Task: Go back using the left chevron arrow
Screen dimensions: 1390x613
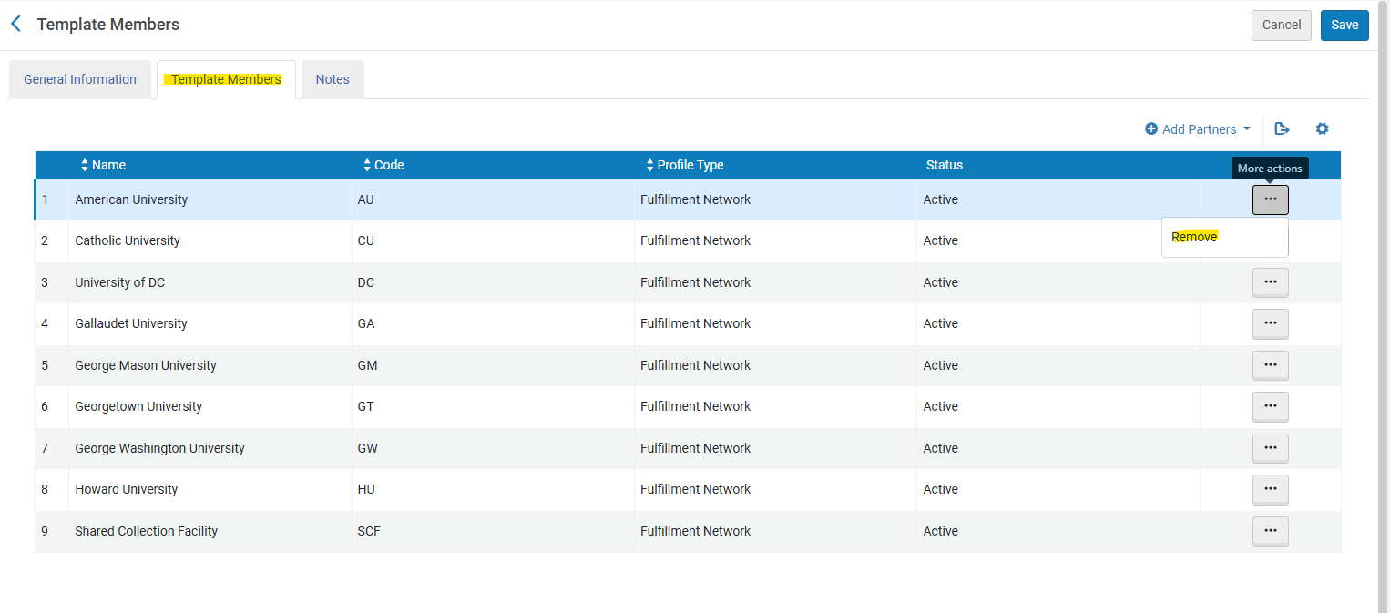Action: (x=15, y=25)
